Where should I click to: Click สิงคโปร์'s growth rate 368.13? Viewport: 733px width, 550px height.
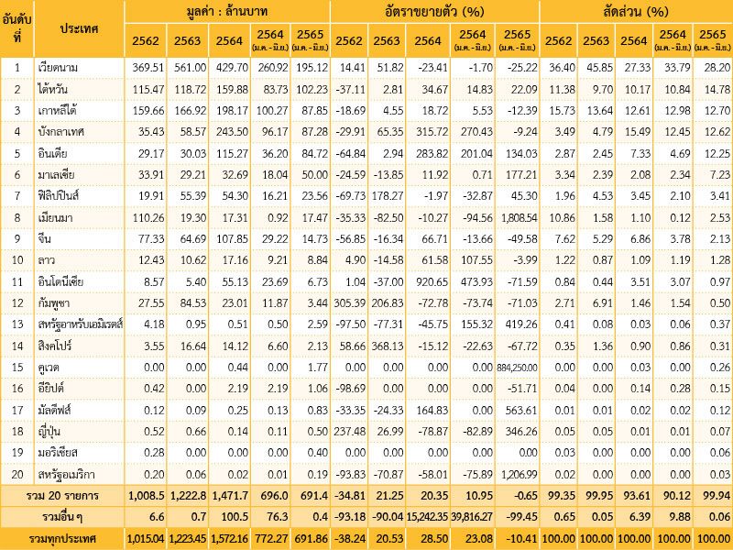point(388,346)
